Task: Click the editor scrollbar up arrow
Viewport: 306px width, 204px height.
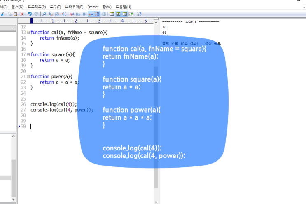Action: click(x=156, y=23)
